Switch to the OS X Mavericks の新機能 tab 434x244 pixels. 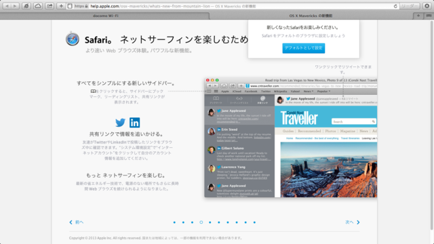(x=311, y=16)
